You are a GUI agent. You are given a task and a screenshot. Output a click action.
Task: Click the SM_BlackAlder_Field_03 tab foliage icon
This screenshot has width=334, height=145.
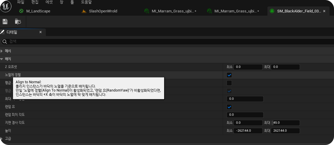[x=272, y=11]
